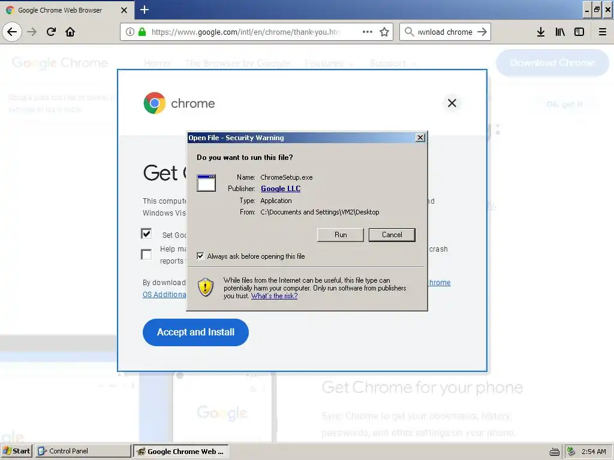Select Google Chrome Web taskbar button
This screenshot has height=460, width=614.
(x=181, y=452)
